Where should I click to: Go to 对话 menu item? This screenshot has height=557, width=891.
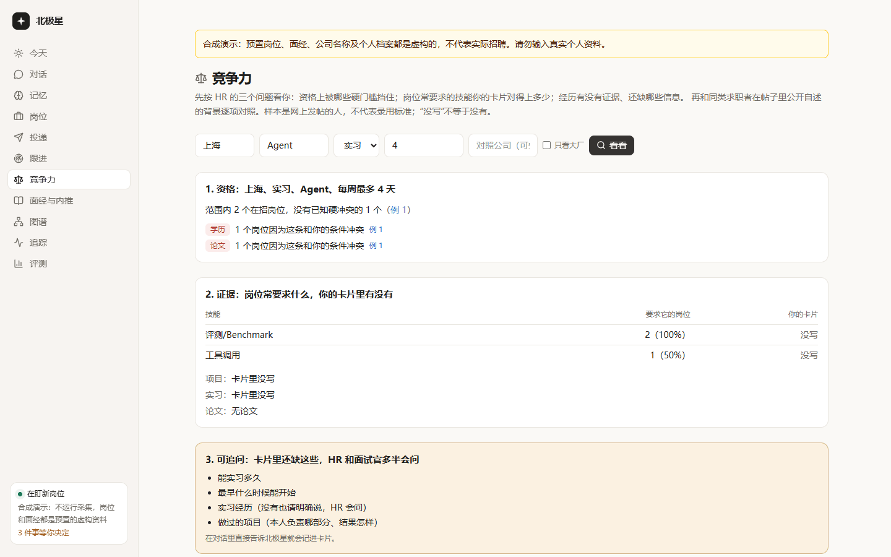click(69, 74)
